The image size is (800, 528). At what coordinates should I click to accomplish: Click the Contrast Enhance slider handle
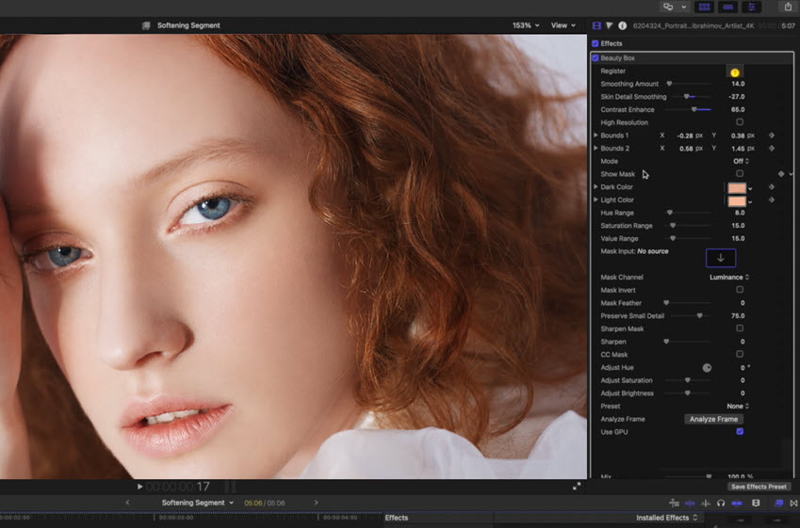click(x=694, y=109)
